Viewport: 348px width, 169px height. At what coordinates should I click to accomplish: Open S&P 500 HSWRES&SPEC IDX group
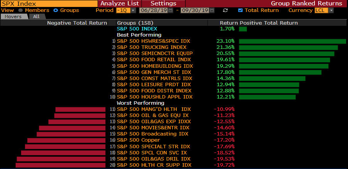tap(154, 41)
